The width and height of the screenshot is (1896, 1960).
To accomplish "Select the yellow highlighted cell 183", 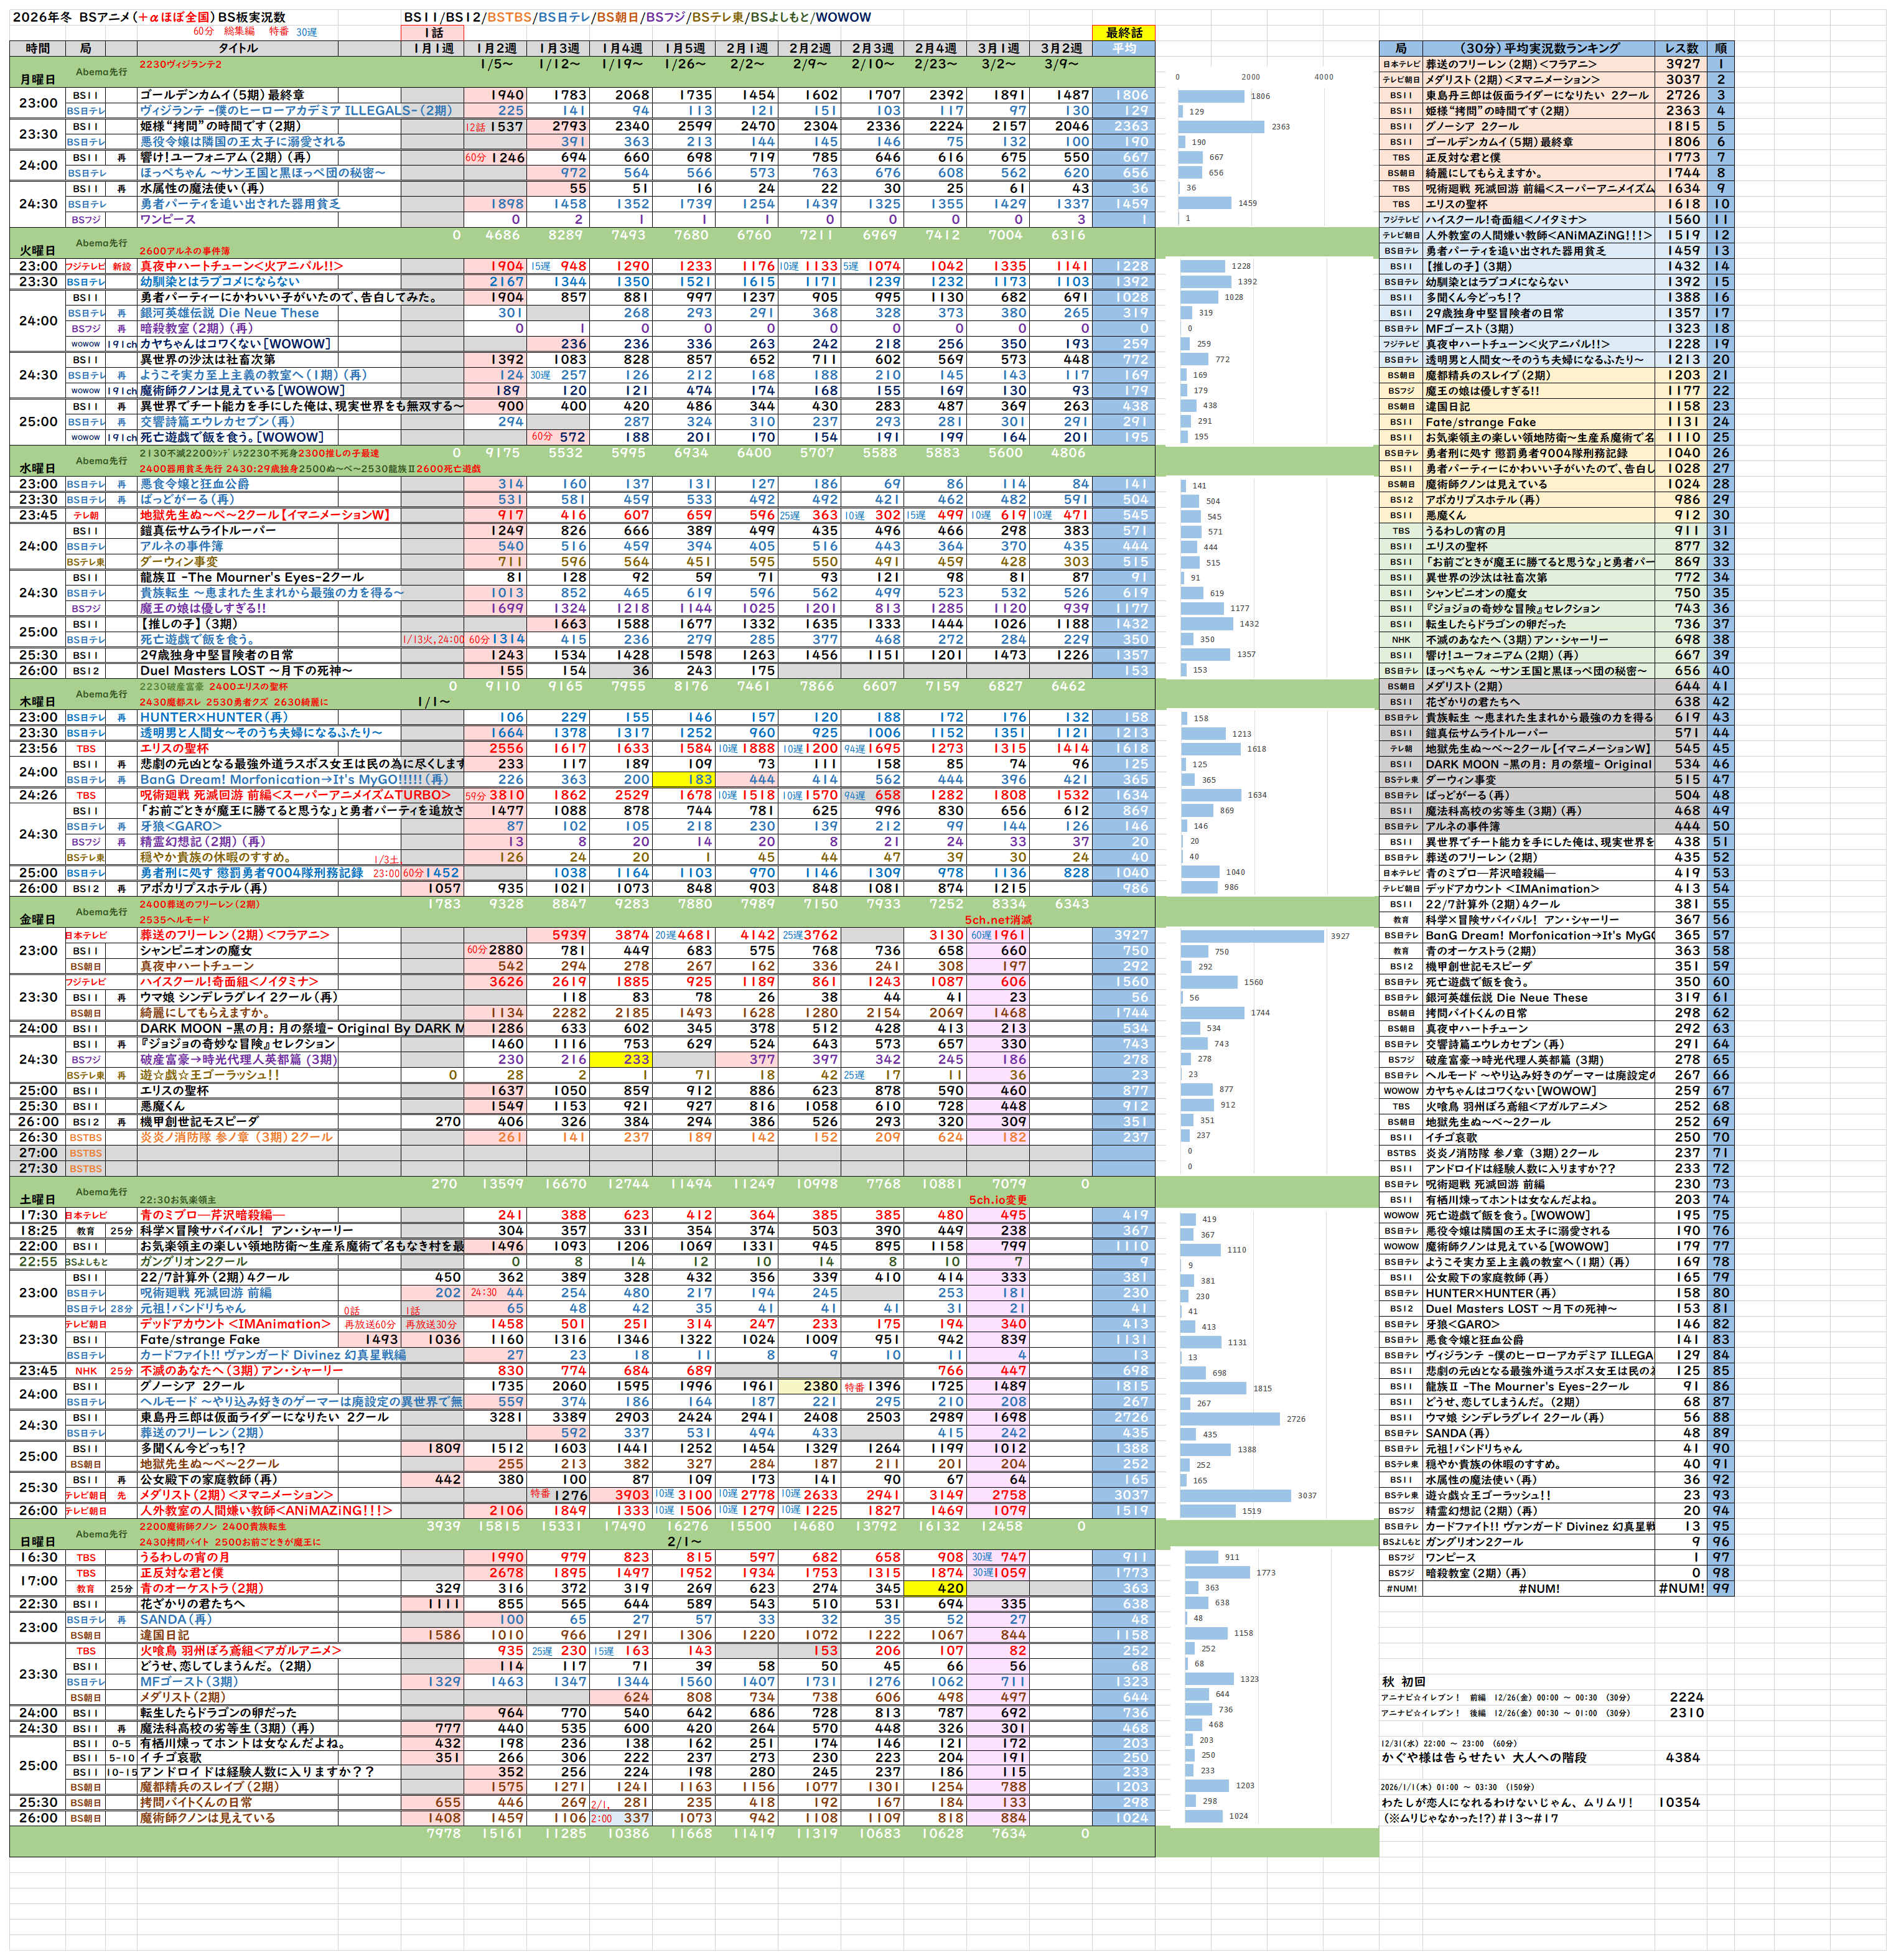I will pyautogui.click(x=684, y=779).
